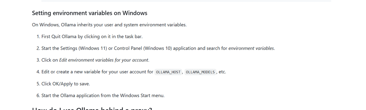Click the partially visible proxy heading at bottom

(x=92, y=108)
